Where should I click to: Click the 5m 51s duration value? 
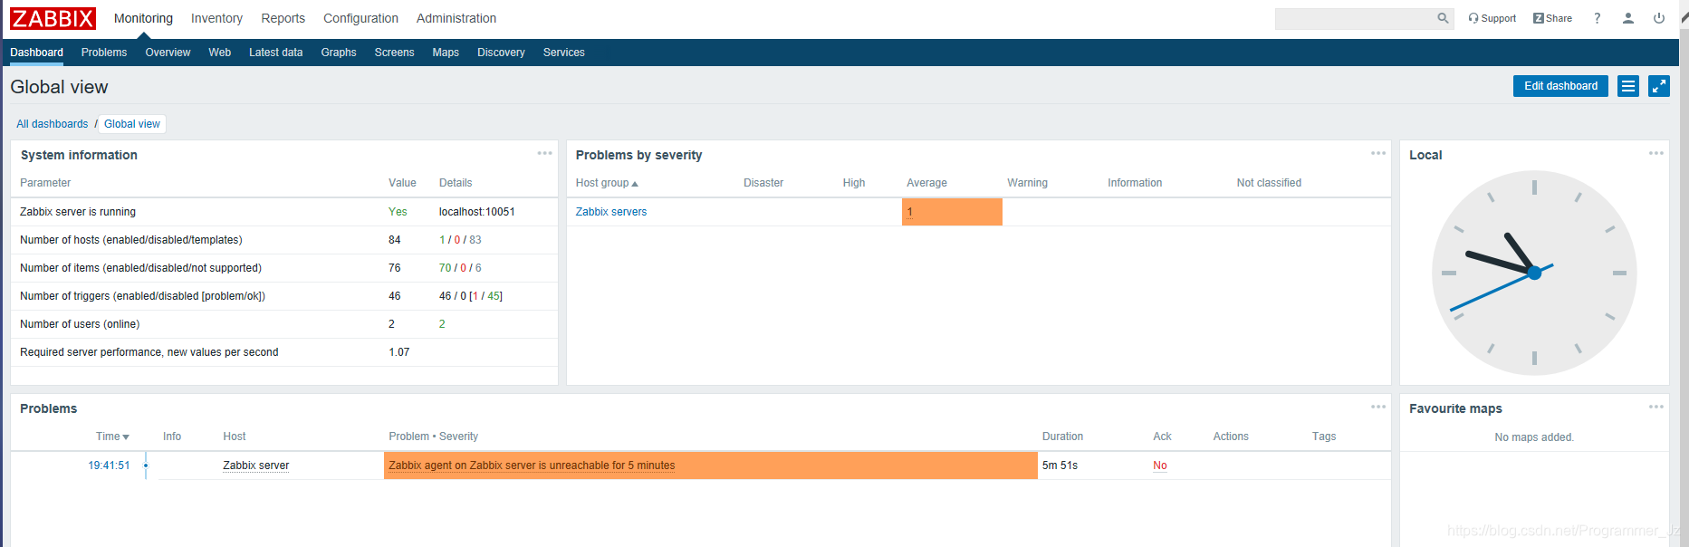click(1060, 465)
